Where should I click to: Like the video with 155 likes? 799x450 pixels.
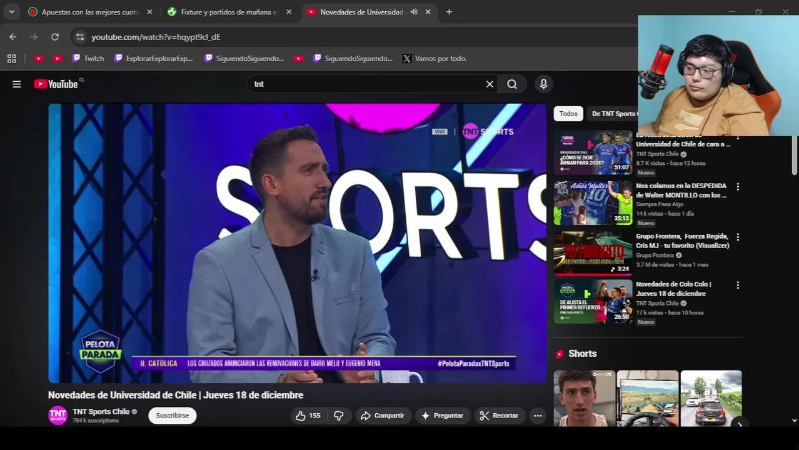[308, 416]
